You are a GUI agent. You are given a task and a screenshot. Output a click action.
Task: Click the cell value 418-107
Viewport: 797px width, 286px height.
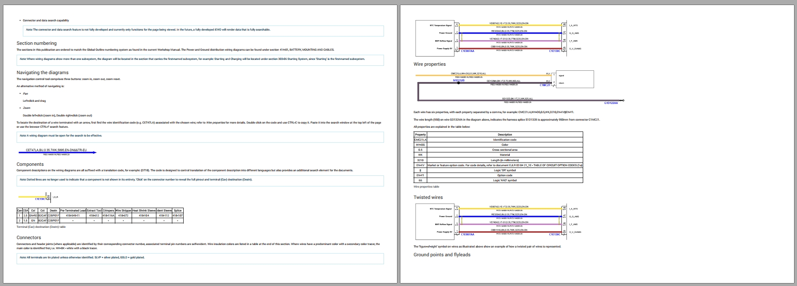(x=178, y=215)
